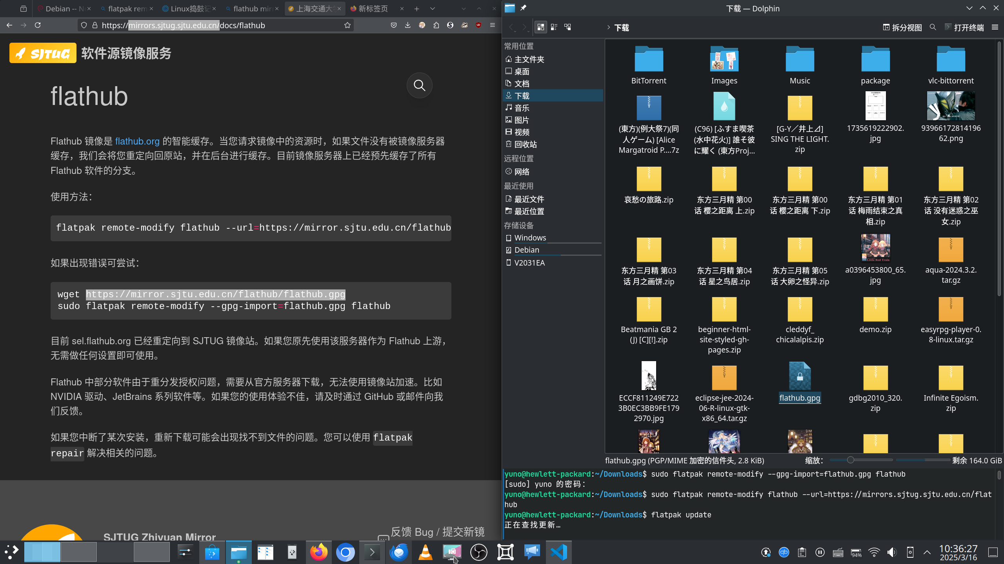Show hidden system tray icons arrow
Screen dimensions: 1004x564
(x=927, y=552)
